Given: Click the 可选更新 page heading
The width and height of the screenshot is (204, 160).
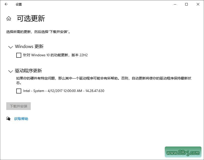Looking at the screenshot, I should (31, 18).
